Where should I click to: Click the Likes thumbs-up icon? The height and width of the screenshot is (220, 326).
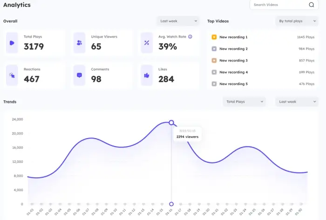click(x=147, y=75)
